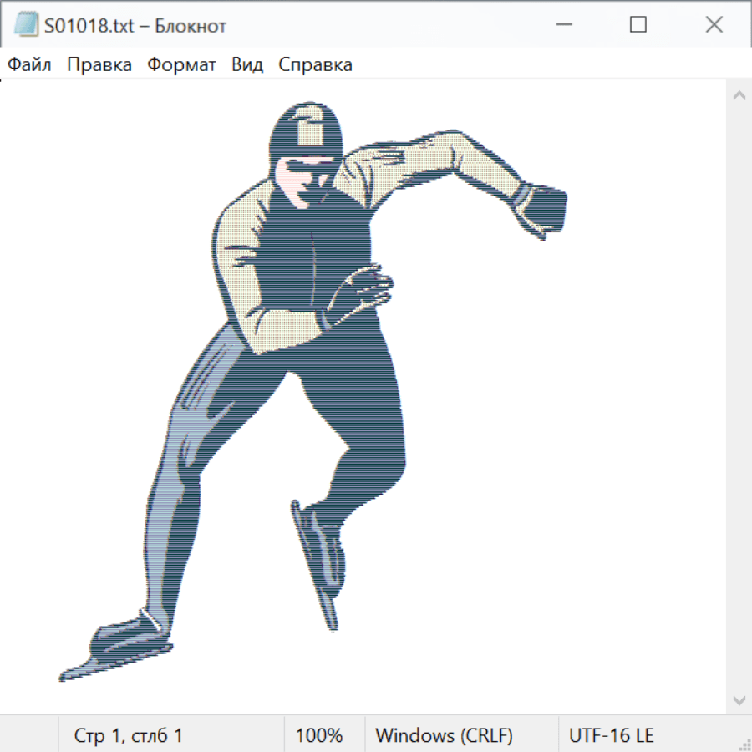Click the UTF-16 LE encoding indicator

(611, 735)
